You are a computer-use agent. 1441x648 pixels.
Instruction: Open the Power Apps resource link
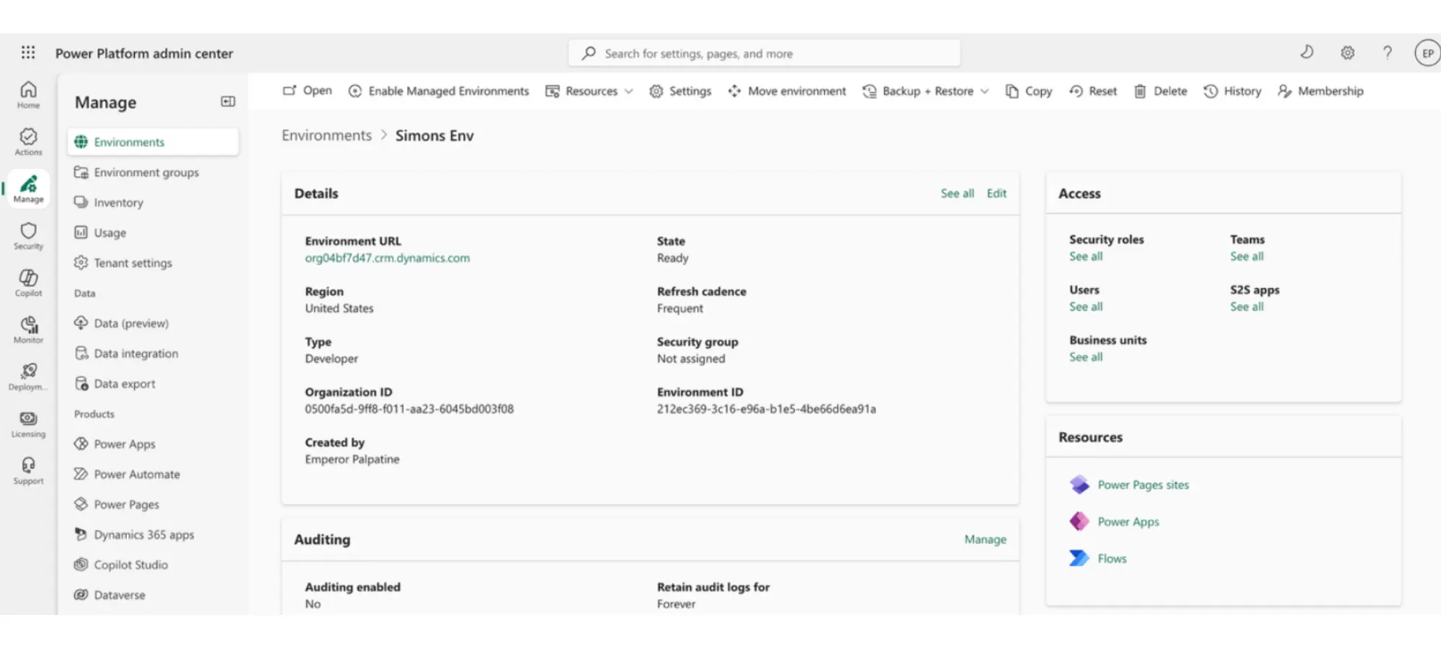1128,521
